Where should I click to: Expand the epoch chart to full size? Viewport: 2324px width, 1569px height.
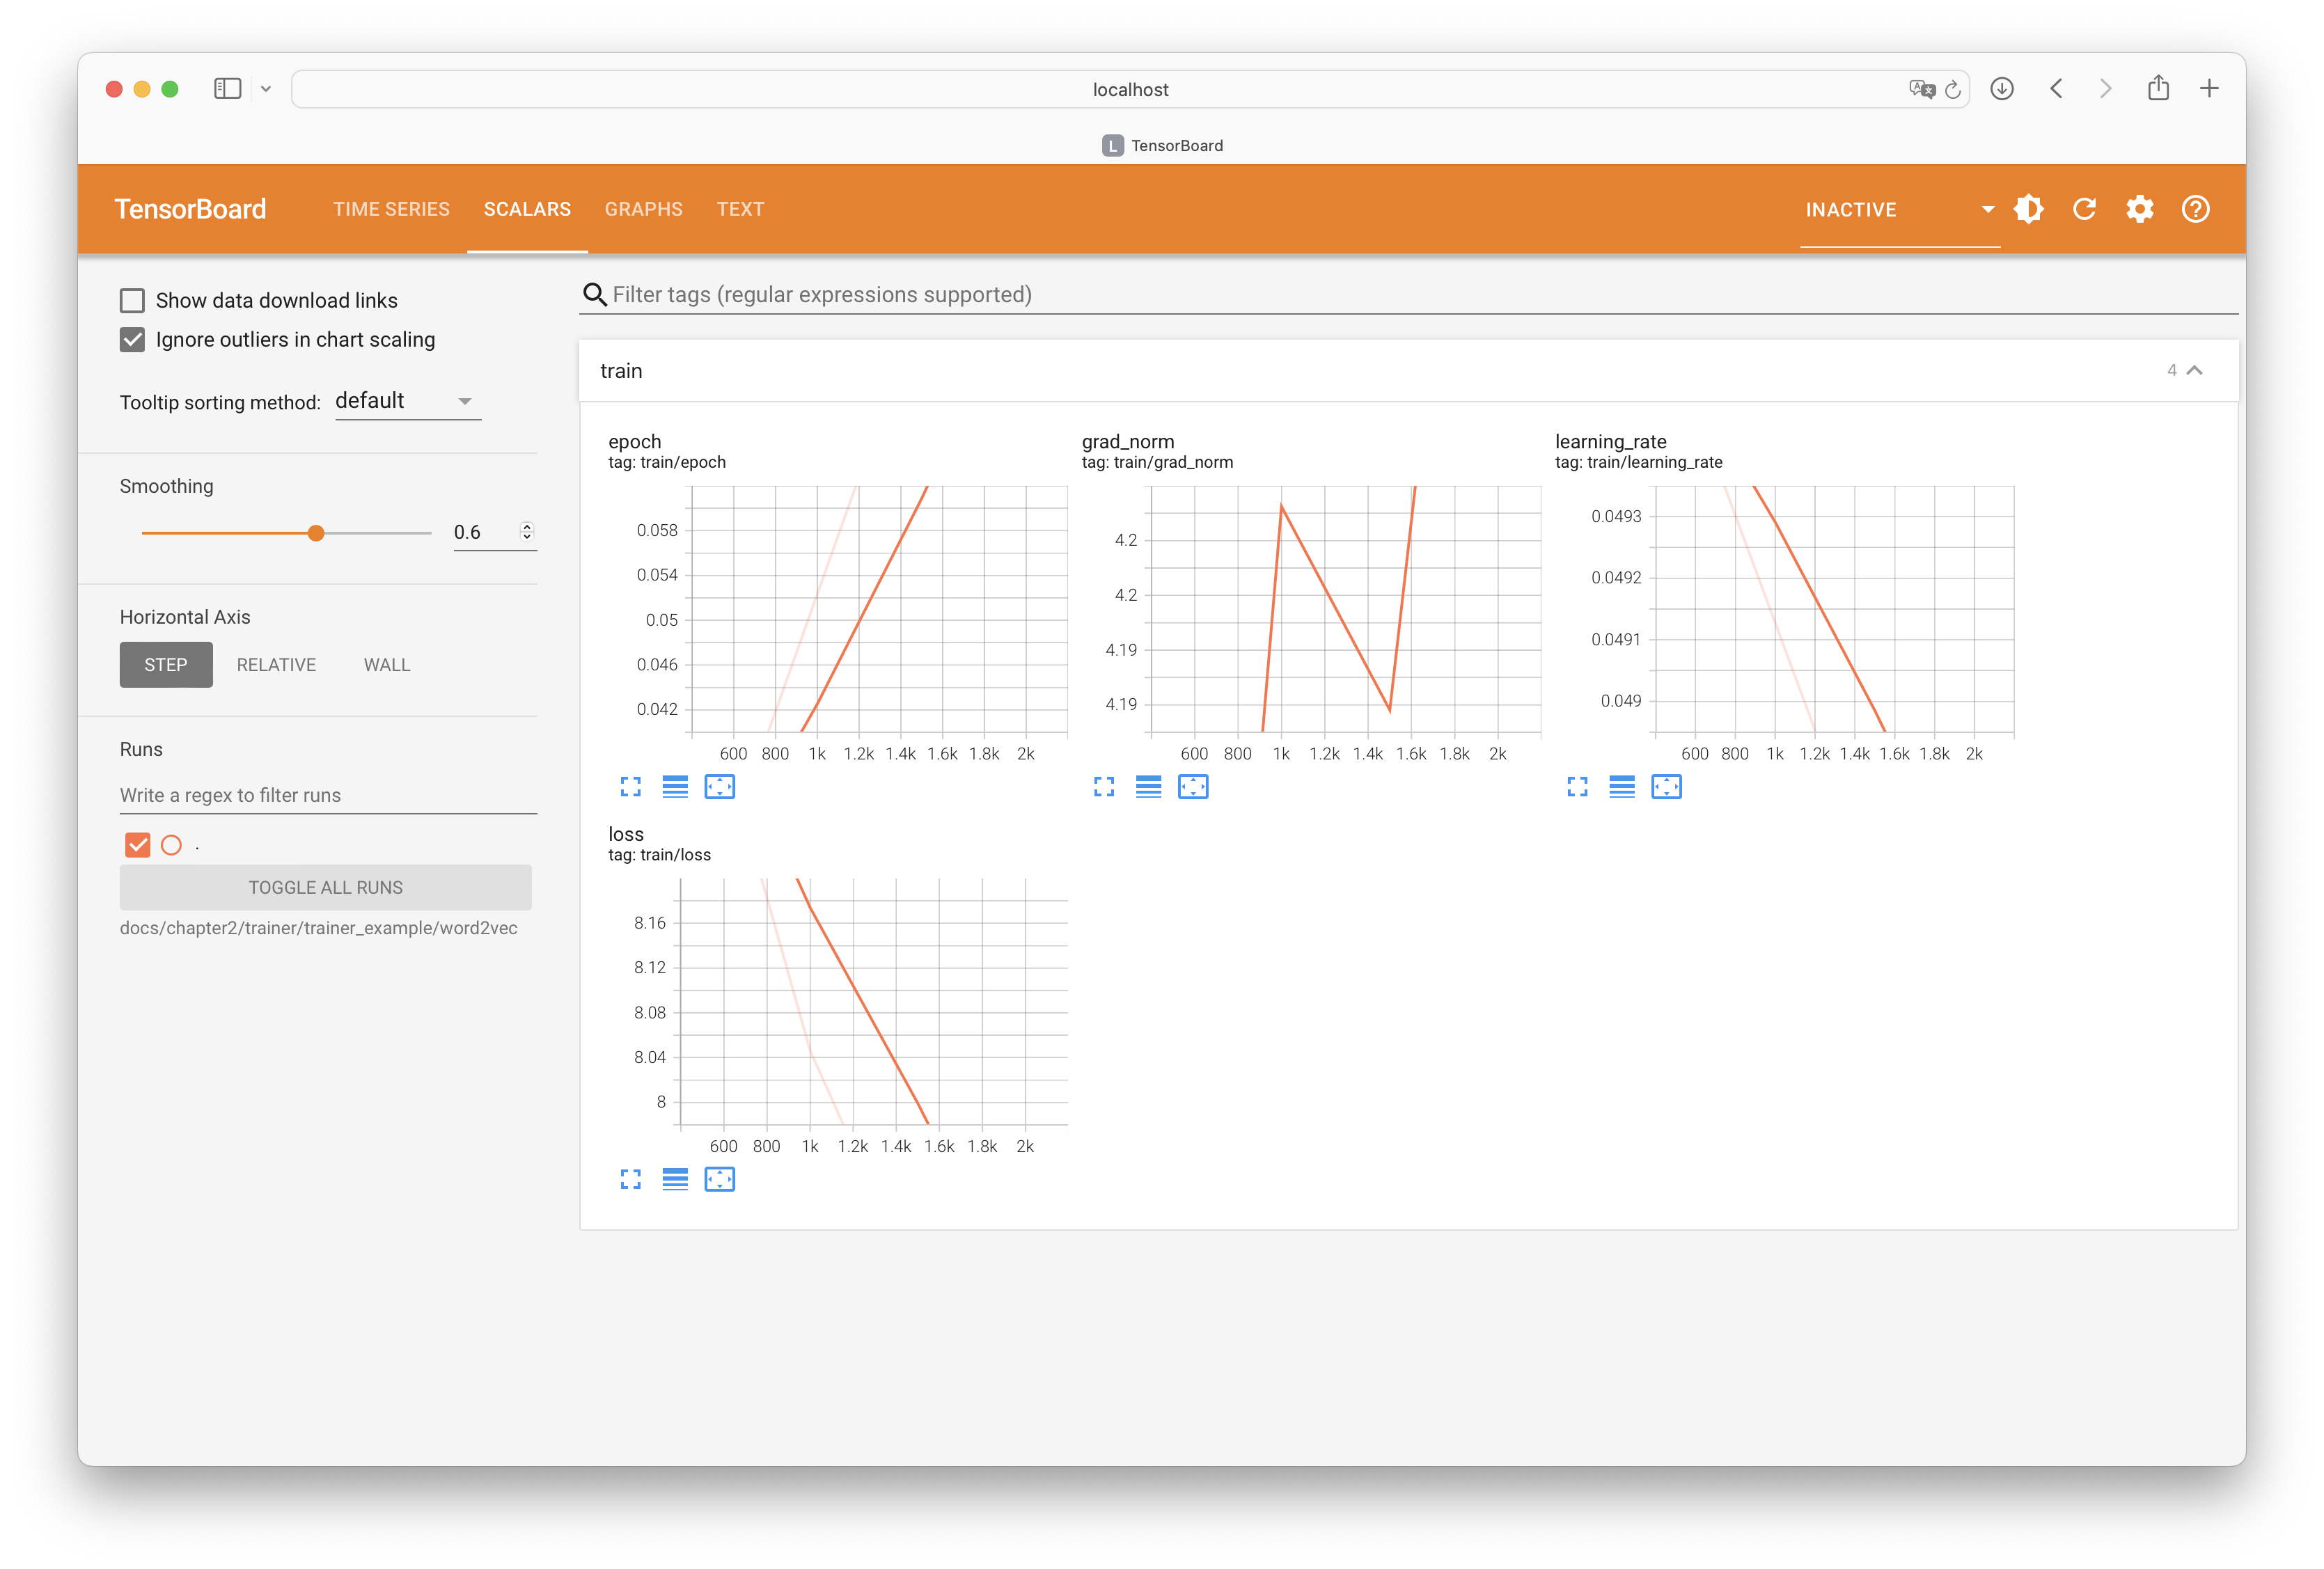630,787
